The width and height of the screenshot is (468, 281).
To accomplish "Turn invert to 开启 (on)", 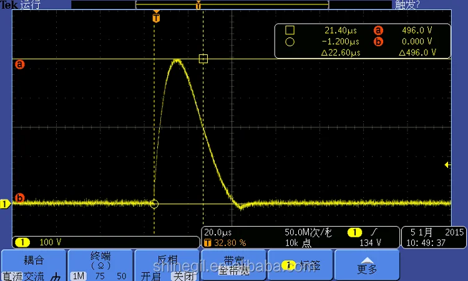I will click(x=150, y=275).
